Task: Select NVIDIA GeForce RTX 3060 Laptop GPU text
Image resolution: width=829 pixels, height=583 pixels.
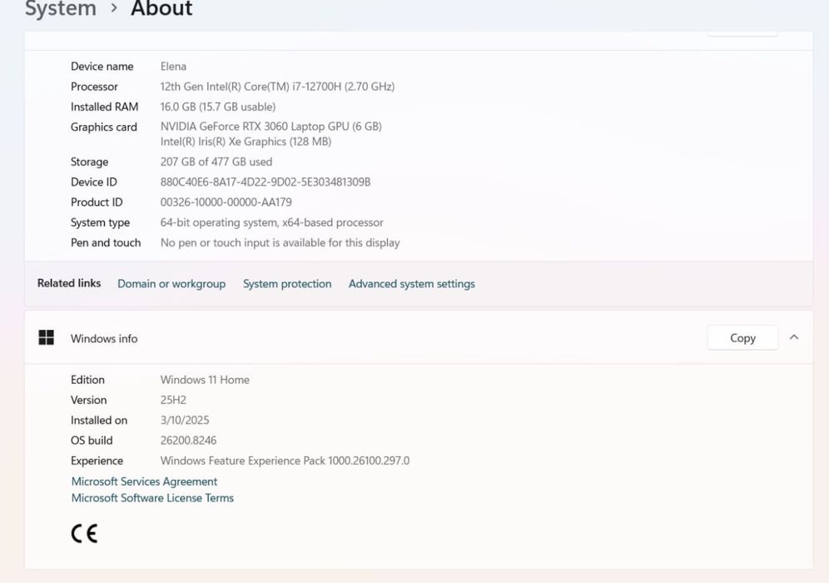Action: click(271, 127)
